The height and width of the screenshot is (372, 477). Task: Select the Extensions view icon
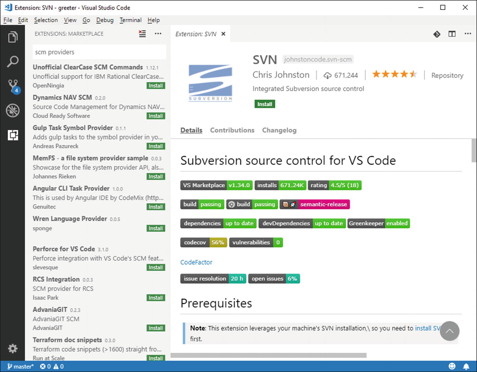pos(13,135)
